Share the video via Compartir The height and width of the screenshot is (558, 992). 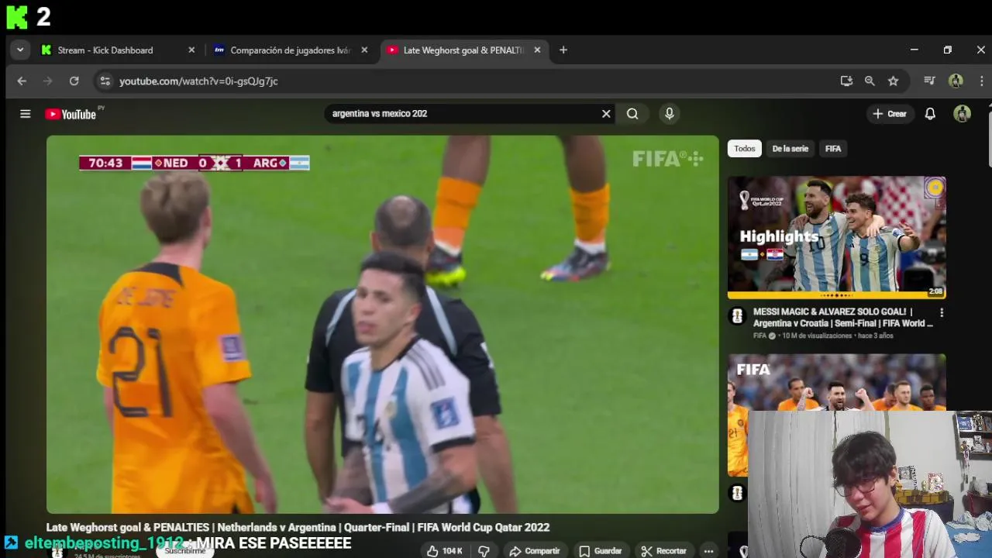point(534,551)
